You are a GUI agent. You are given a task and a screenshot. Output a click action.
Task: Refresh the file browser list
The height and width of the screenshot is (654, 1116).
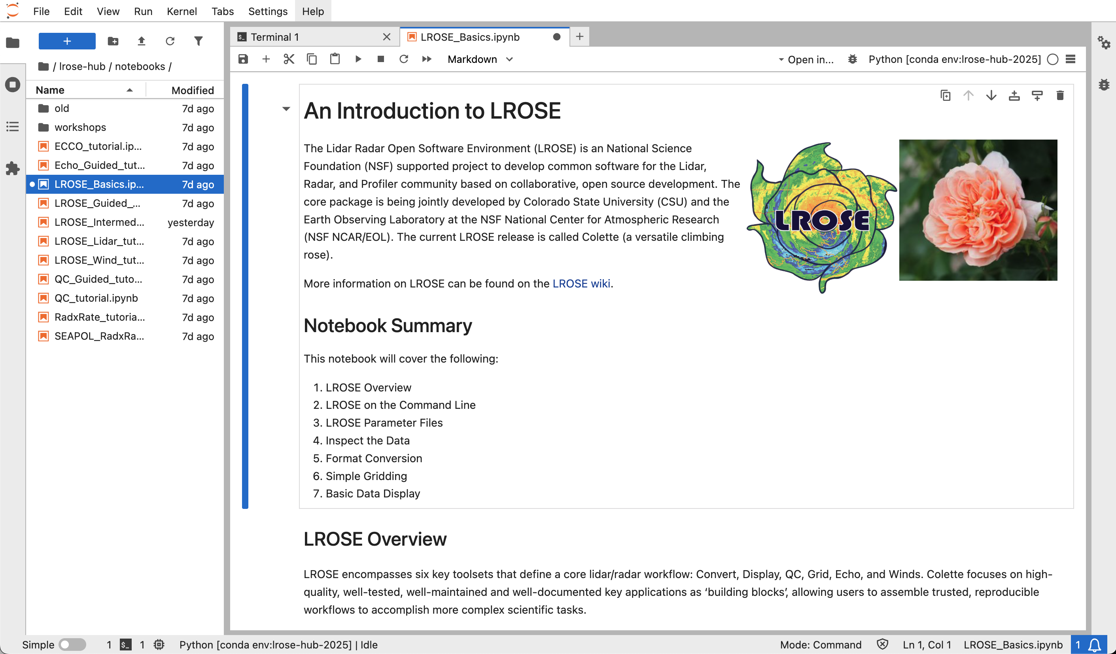(x=170, y=41)
